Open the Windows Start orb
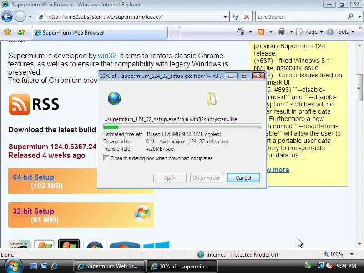Image resolution: width=364 pixels, height=273 pixels. (x=13, y=266)
